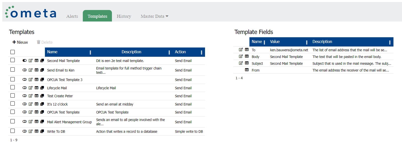Edit the Body template field

point(241,56)
